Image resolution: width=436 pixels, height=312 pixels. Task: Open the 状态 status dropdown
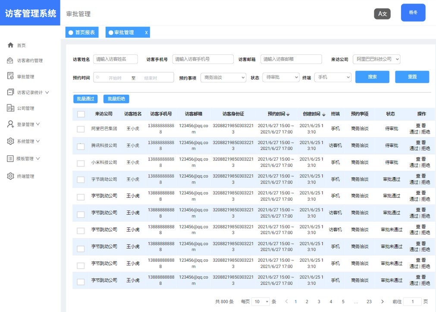click(281, 77)
